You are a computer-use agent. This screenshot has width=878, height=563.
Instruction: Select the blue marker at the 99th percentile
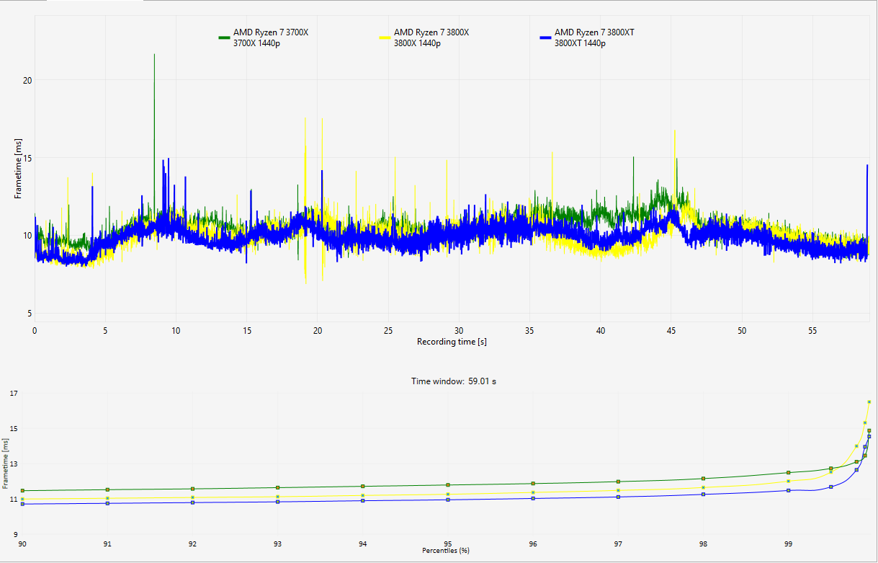pyautogui.click(x=789, y=490)
